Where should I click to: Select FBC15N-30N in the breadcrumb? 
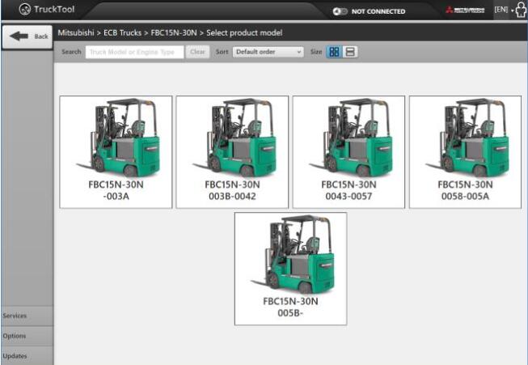tap(174, 32)
